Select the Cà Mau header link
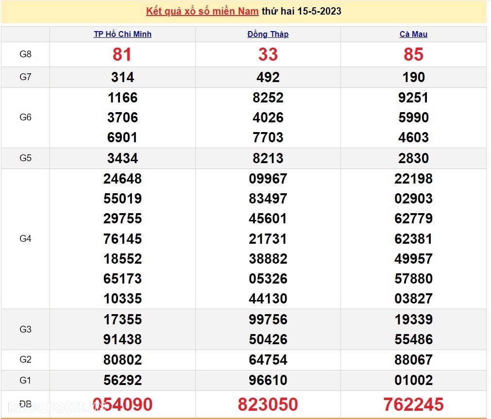 click(x=413, y=34)
